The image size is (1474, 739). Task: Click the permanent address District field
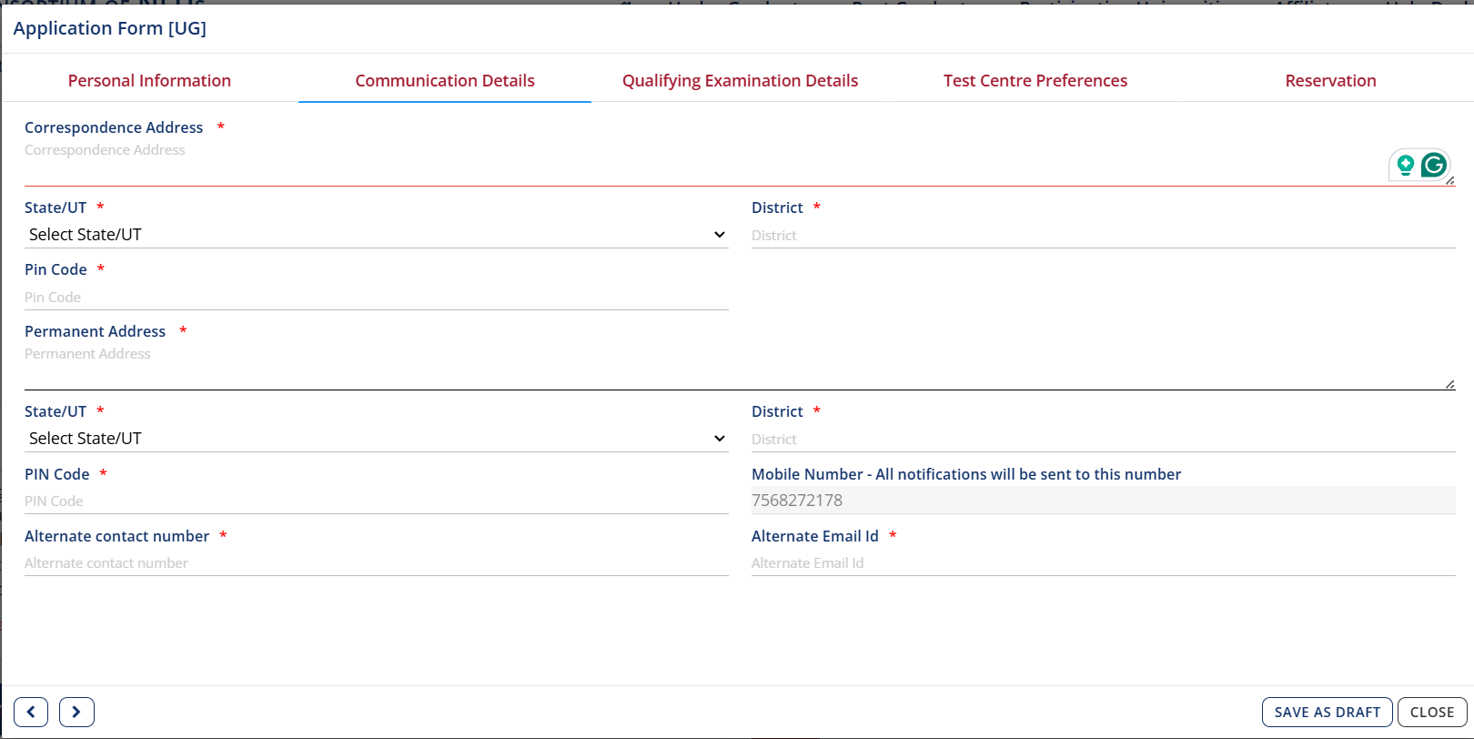(1104, 439)
